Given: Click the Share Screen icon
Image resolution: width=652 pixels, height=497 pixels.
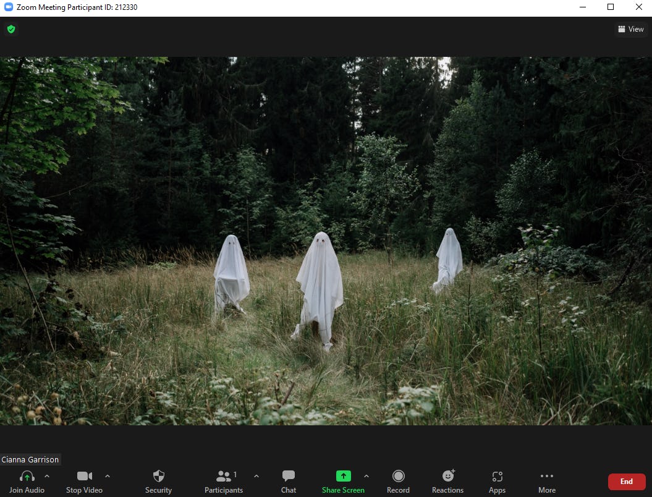Looking at the screenshot, I should [x=343, y=476].
